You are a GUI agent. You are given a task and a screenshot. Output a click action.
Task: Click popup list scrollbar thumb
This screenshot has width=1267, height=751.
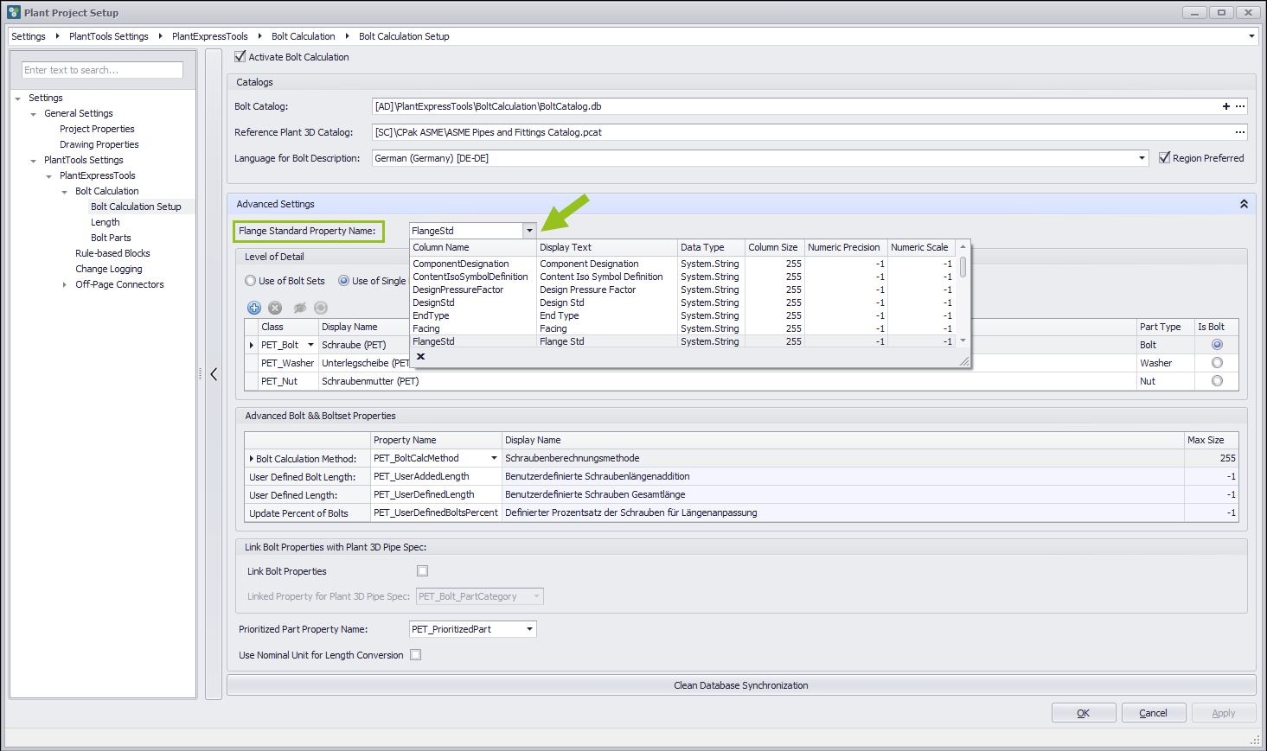(963, 266)
